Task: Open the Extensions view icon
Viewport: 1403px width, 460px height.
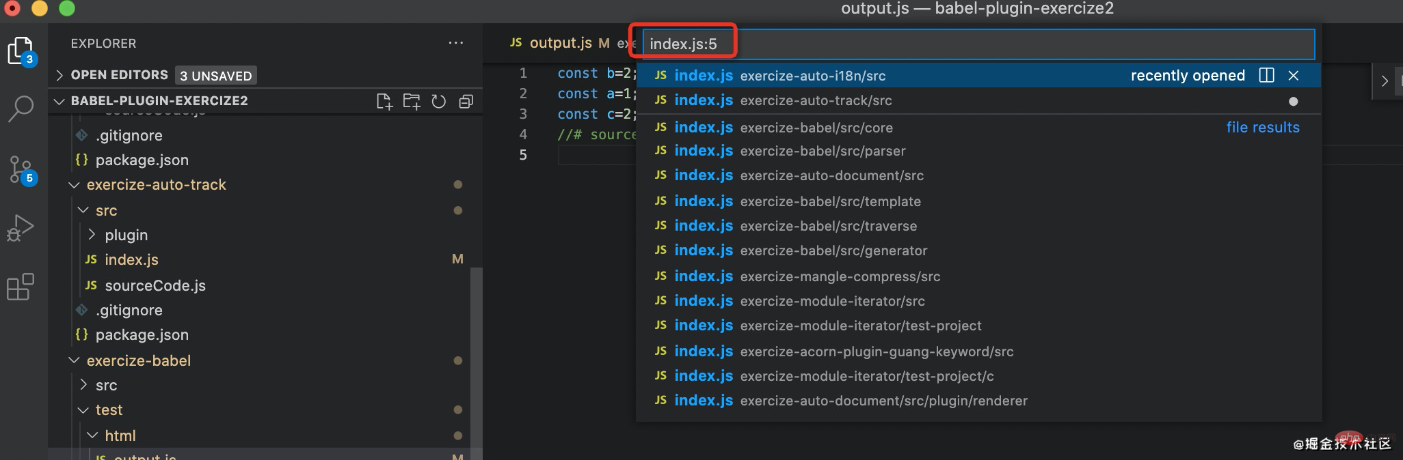Action: coord(21,287)
